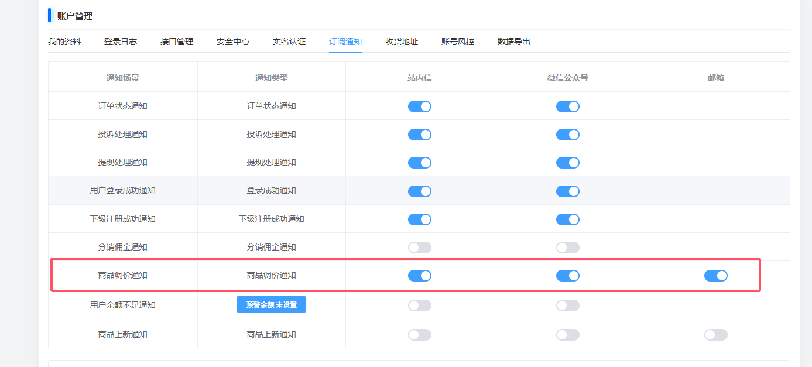Turn on 邮箱 for 商品上新通知
The height and width of the screenshot is (367, 812).
point(716,334)
